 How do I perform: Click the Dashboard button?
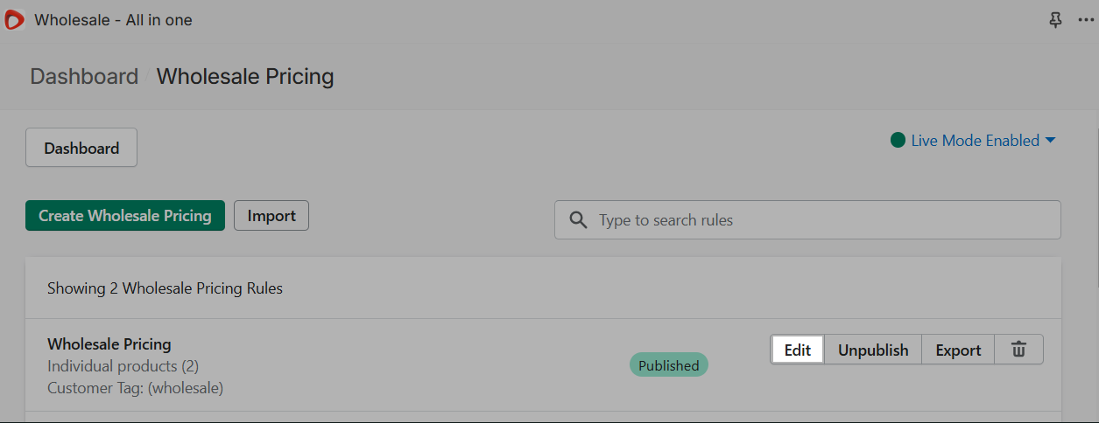click(x=81, y=148)
